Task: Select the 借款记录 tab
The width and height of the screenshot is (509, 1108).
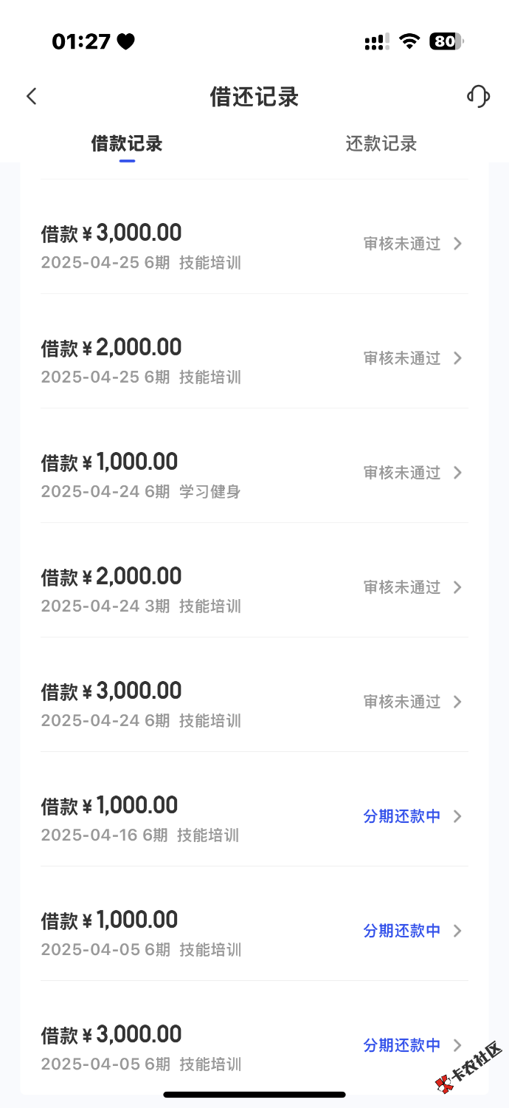Action: [127, 143]
